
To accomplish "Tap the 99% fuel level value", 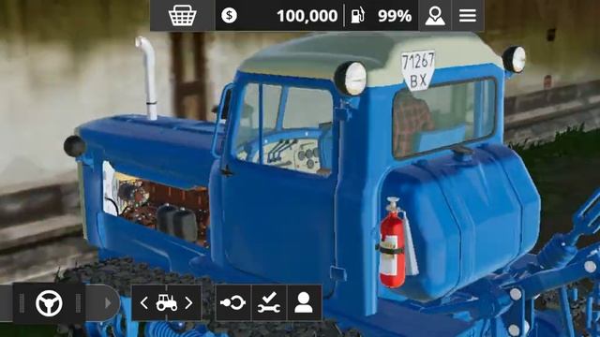I will [x=395, y=16].
